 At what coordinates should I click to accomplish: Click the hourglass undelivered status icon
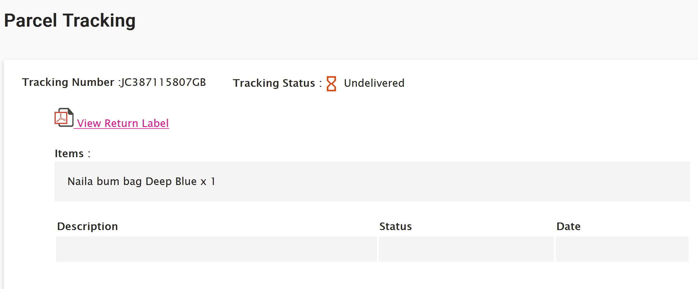point(331,83)
